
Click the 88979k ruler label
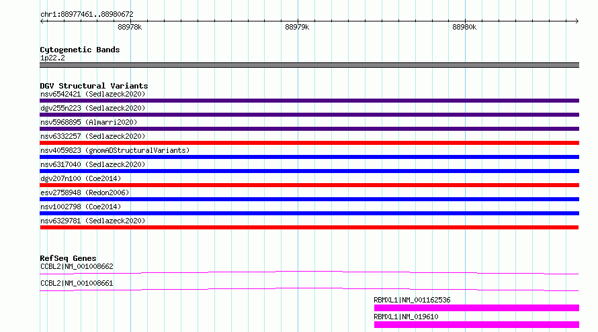point(297,27)
